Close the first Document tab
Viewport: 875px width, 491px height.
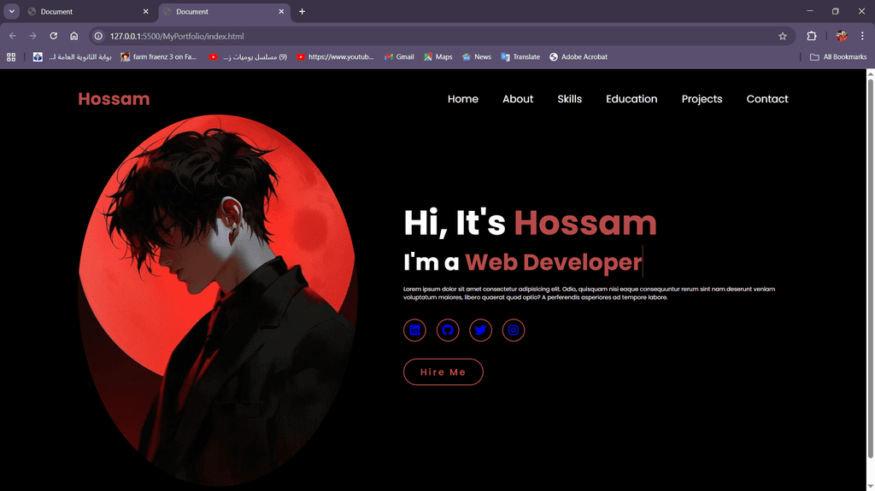pos(145,11)
